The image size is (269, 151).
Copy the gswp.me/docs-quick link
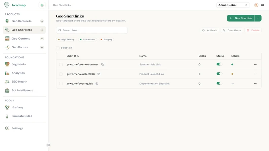point(97,84)
